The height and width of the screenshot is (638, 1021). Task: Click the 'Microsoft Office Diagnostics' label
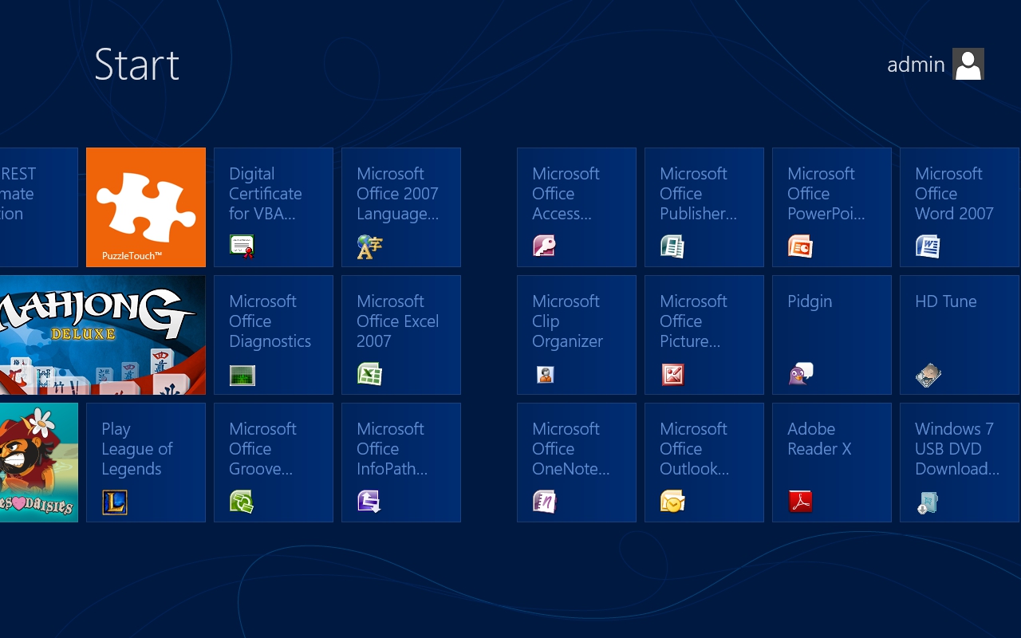pyautogui.click(x=270, y=321)
